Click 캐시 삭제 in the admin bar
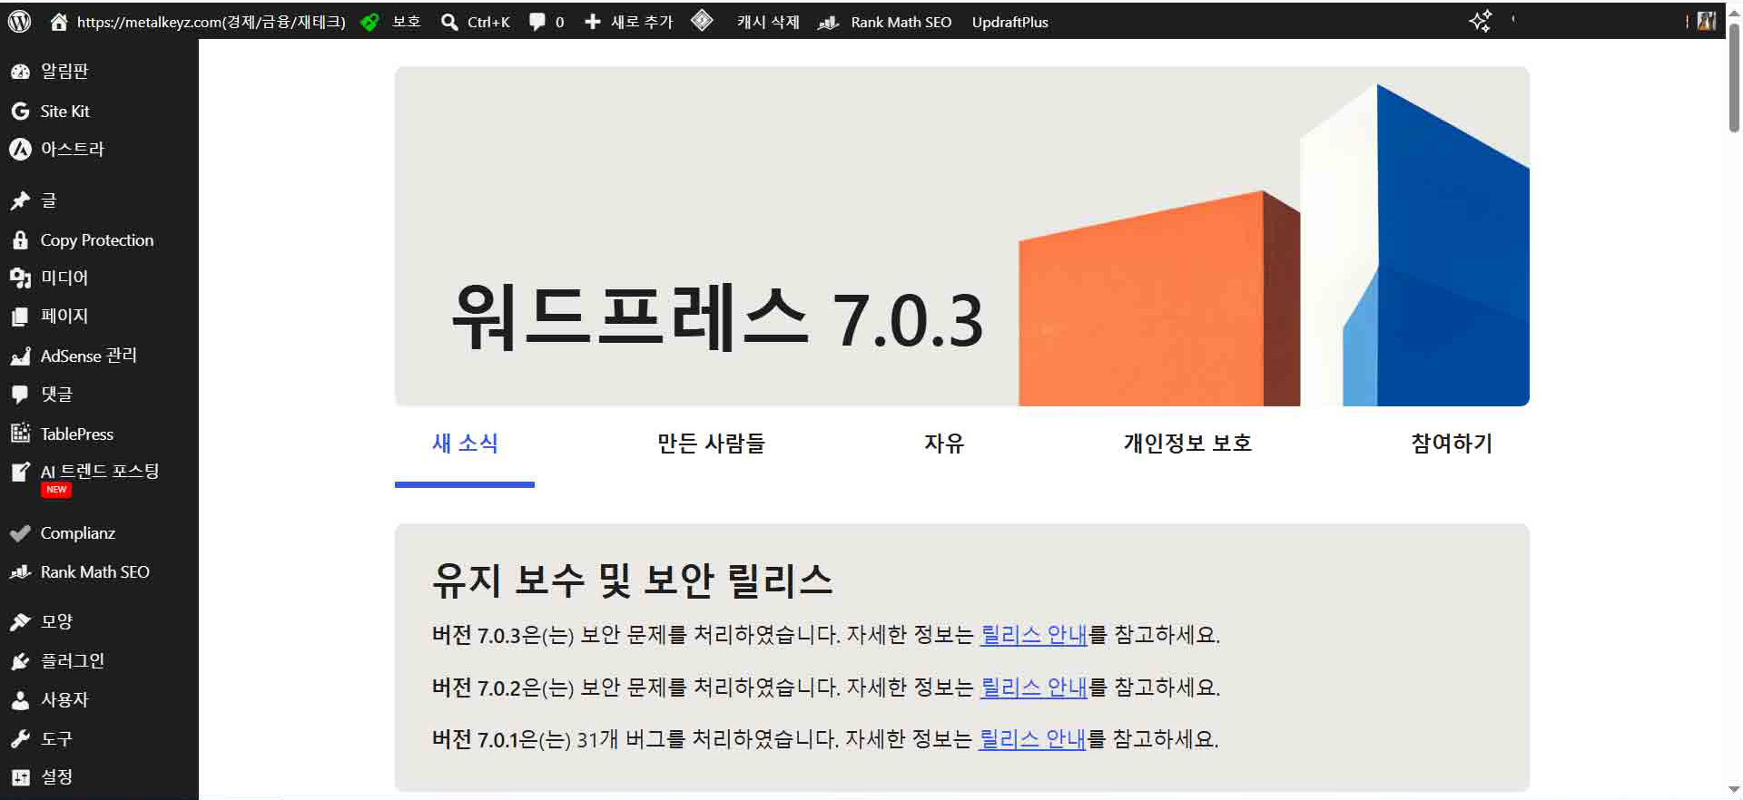Screen dimensions: 1743x800 [768, 22]
